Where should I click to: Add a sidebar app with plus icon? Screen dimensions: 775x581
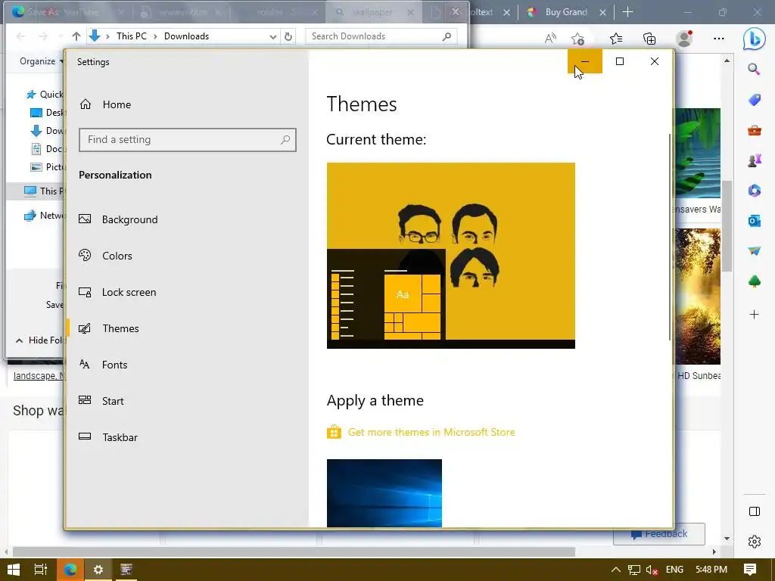pyautogui.click(x=755, y=314)
